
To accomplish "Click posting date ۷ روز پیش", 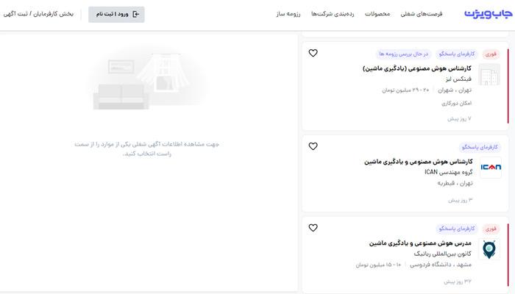I will [x=459, y=118].
